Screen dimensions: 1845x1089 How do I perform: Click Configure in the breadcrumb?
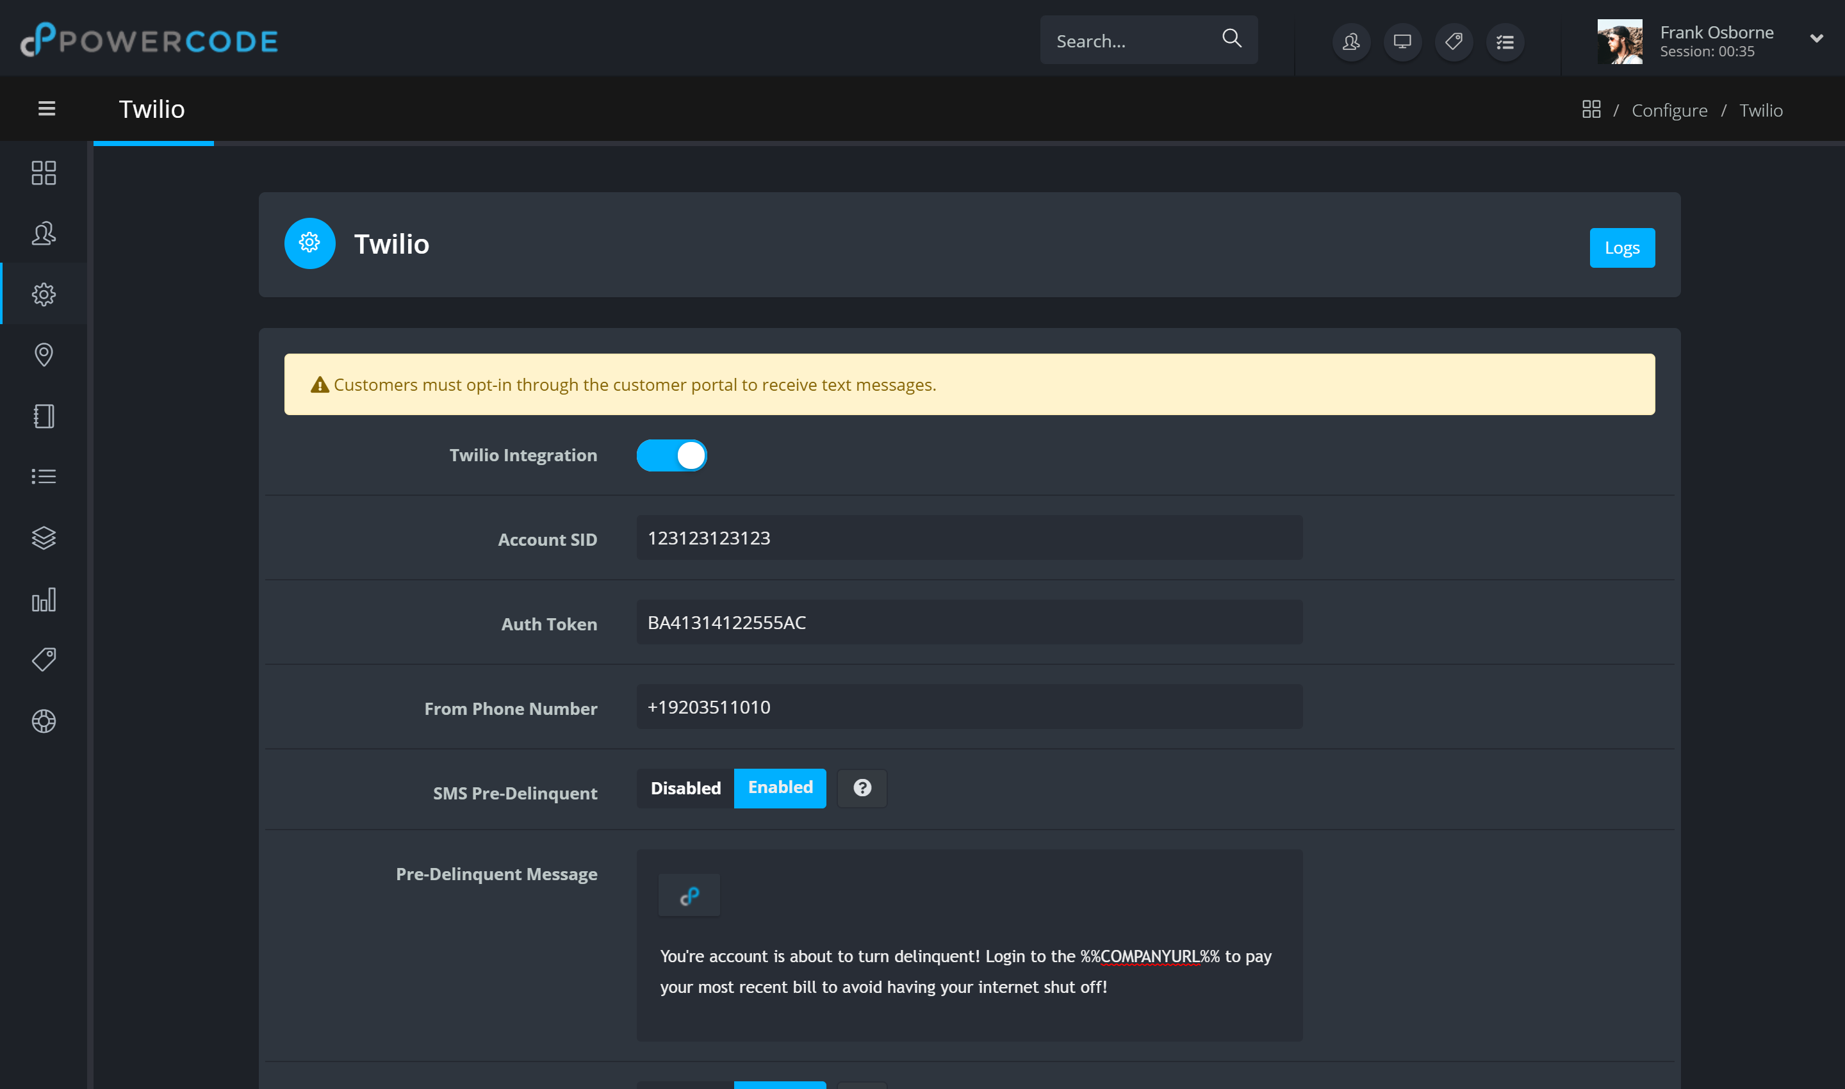coord(1669,110)
